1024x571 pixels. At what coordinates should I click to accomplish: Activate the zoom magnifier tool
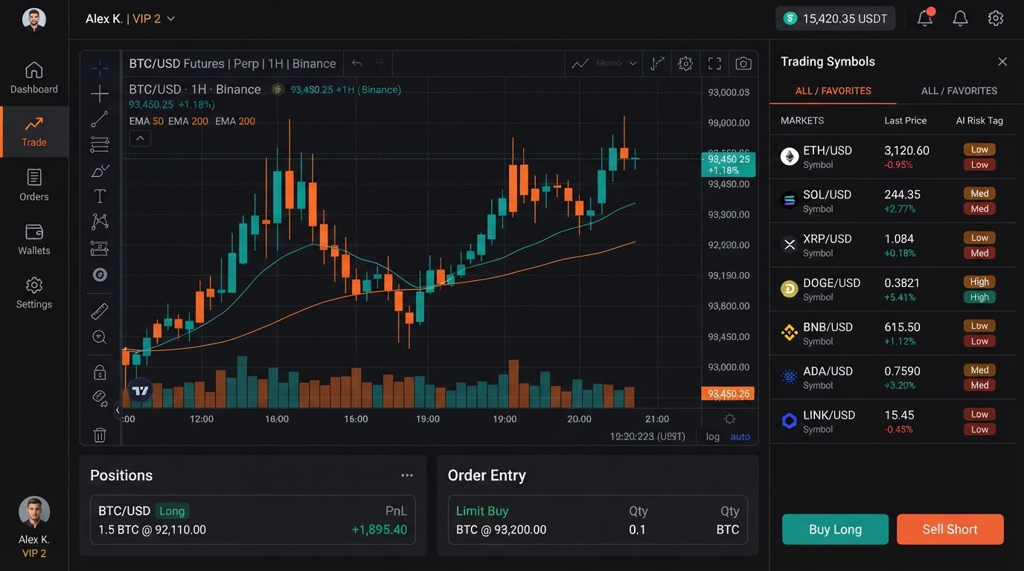pyautogui.click(x=100, y=337)
